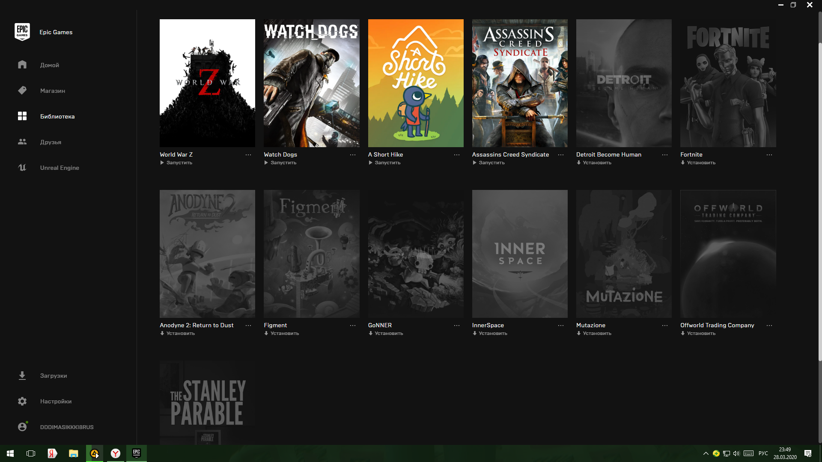Screen dimensions: 822x462
Task: Open the notification center icon
Action: (x=808, y=453)
